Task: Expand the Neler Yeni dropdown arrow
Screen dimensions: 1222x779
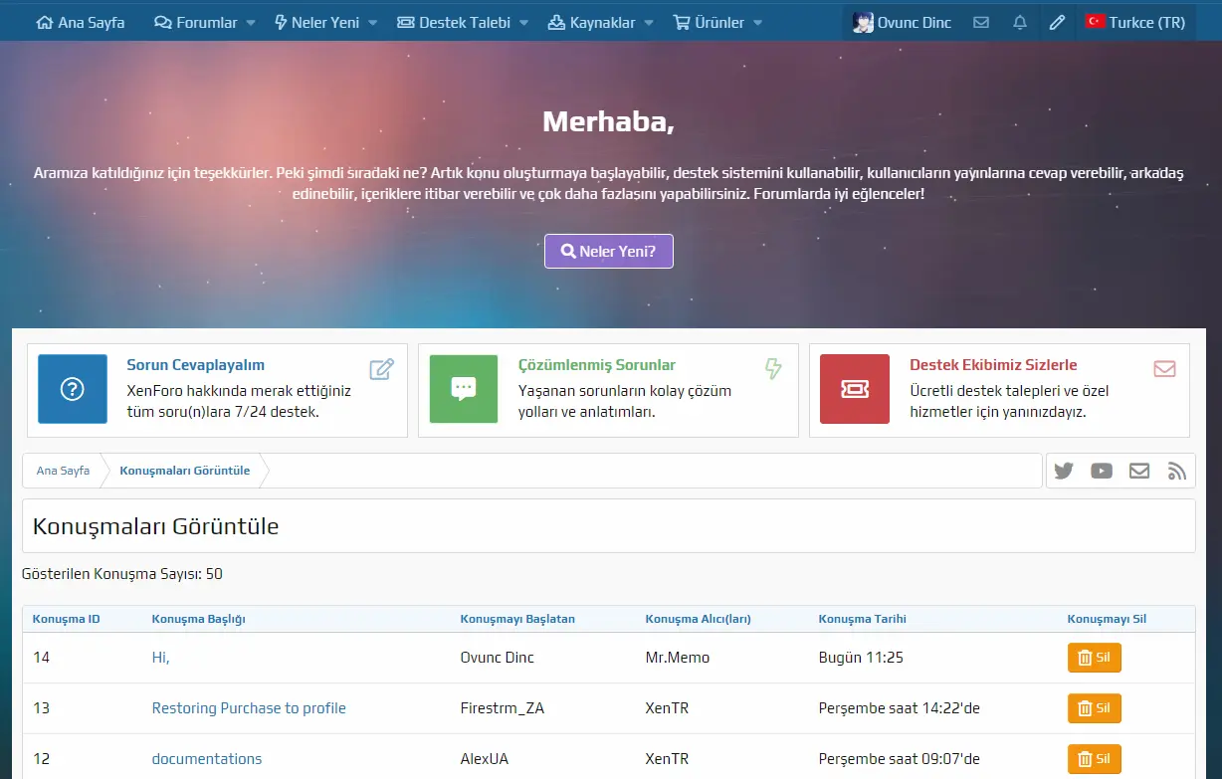Action: point(372,22)
